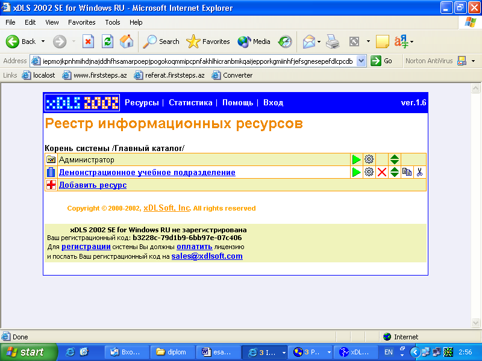Open the Address bar dropdown arrow

pos(361,61)
